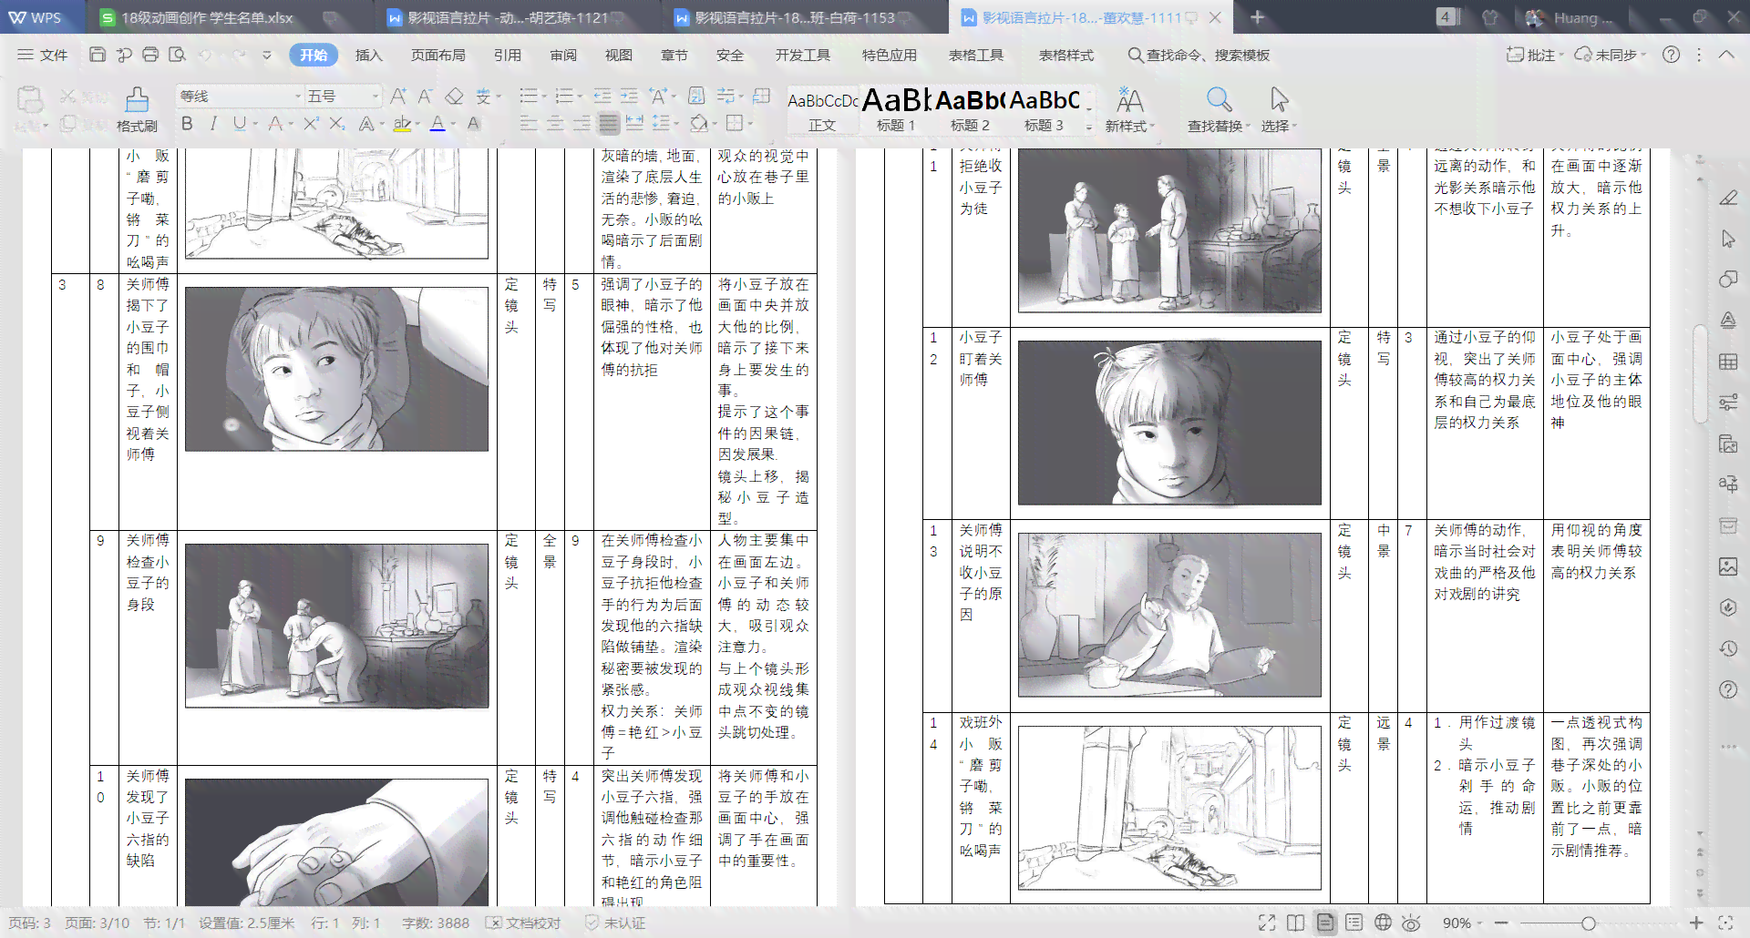Click the distributed alignment icon
Image resolution: width=1750 pixels, height=938 pixels.
[634, 123]
